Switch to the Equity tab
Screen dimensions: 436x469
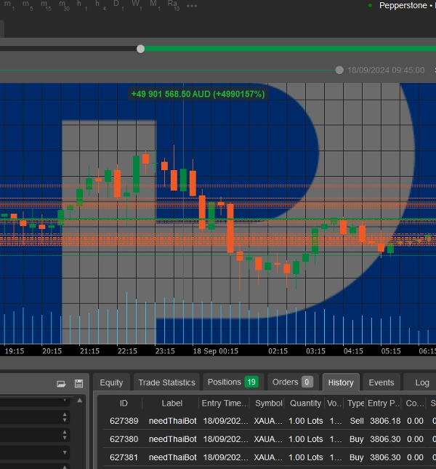111,382
